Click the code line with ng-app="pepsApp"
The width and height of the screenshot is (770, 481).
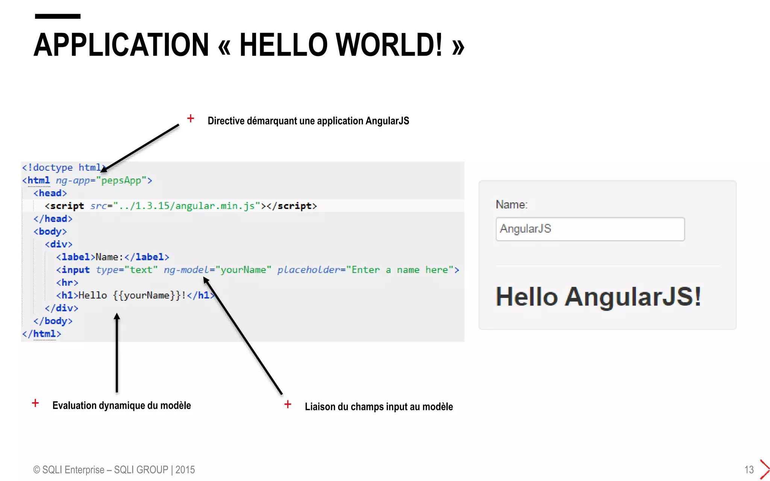coord(87,180)
